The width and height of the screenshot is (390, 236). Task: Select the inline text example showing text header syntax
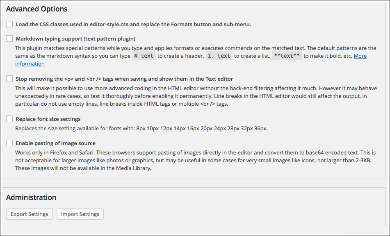point(144,56)
